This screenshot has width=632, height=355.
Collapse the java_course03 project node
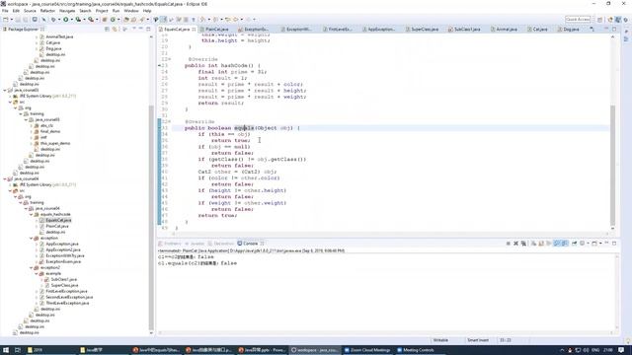point(5,90)
